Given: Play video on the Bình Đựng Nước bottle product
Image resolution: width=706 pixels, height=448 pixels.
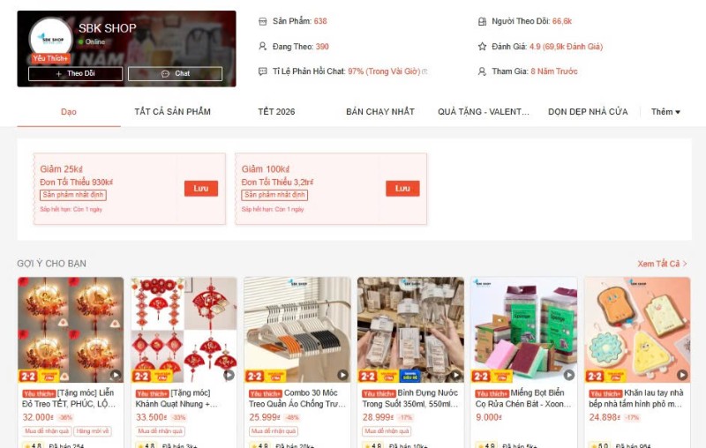Looking at the screenshot, I should coord(455,375).
